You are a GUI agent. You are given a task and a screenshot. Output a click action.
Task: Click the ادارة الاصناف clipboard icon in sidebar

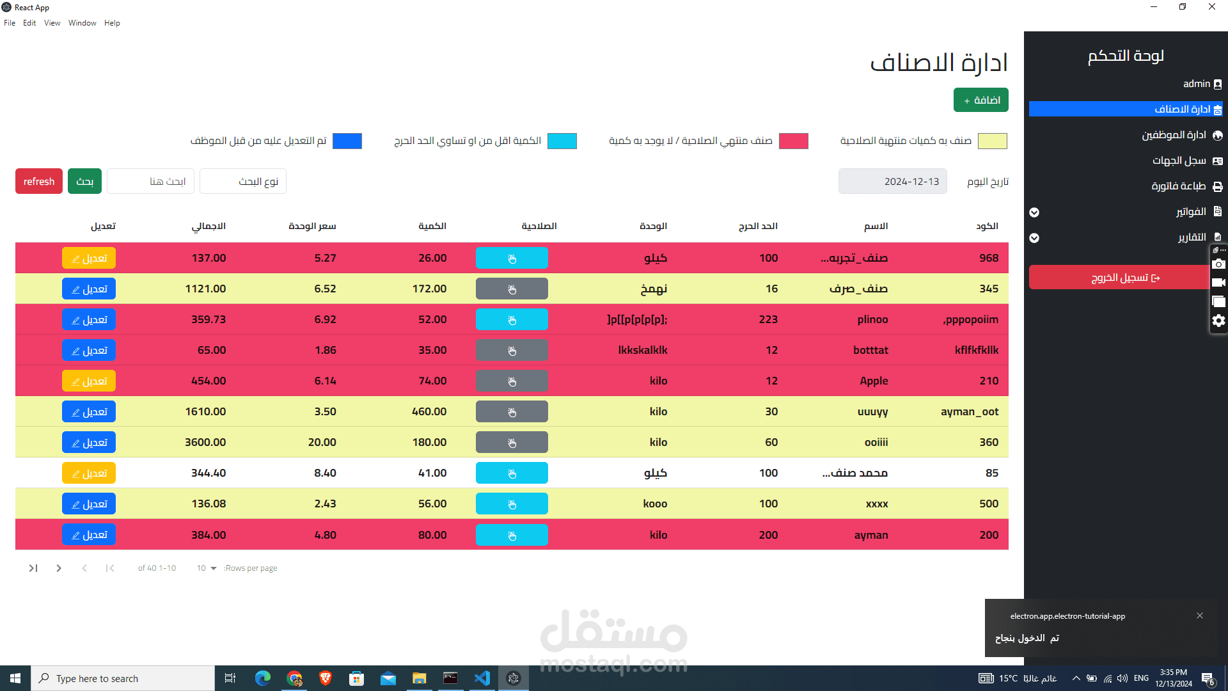(x=1217, y=109)
